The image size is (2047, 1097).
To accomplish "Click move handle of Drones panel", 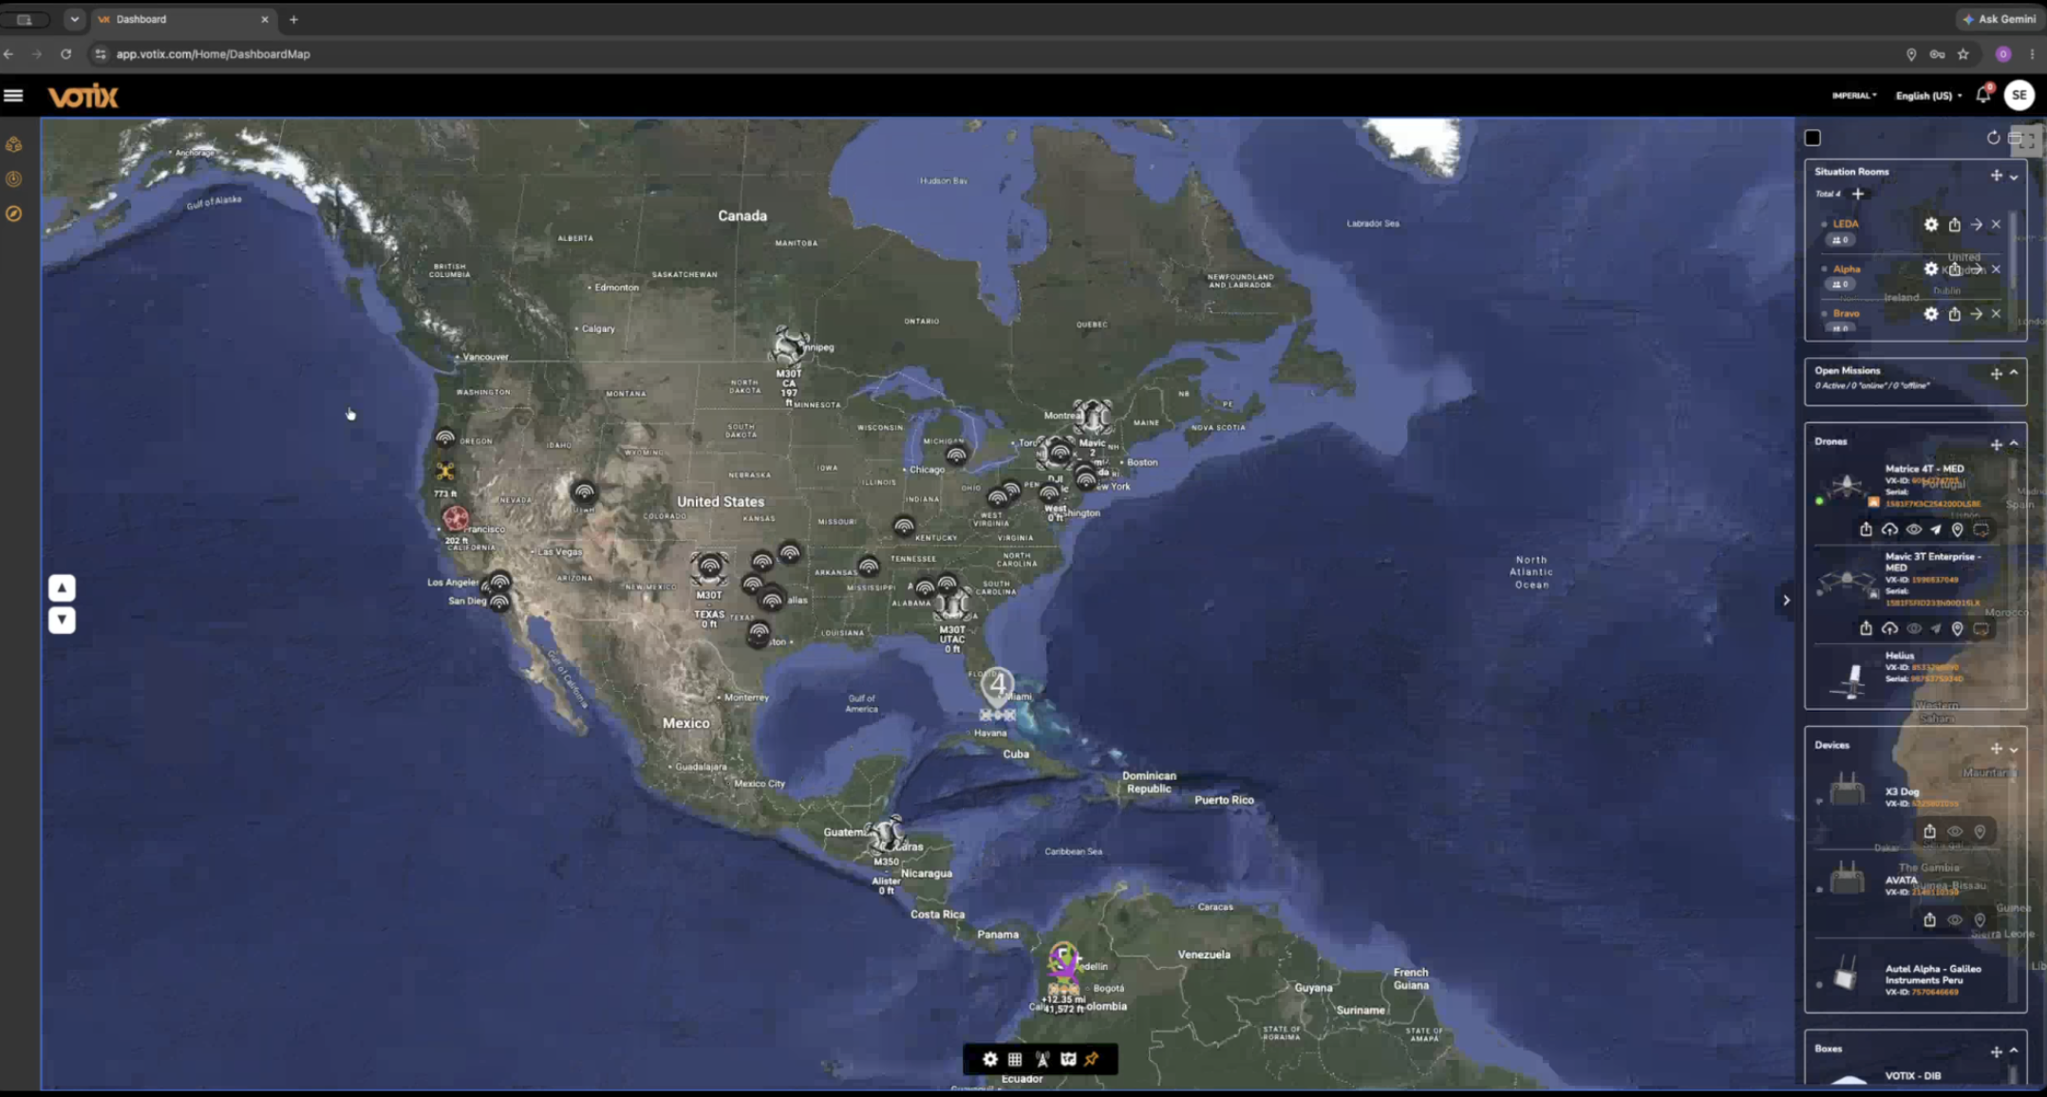I will coord(1997,444).
